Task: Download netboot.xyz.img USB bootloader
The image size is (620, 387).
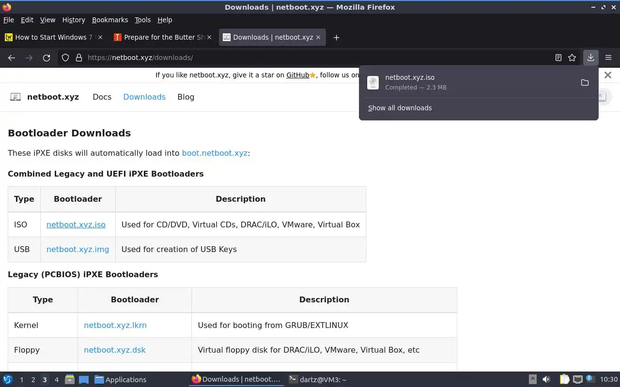Action: click(77, 249)
